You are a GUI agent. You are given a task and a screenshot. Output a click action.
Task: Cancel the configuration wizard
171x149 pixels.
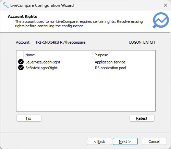pos(154,141)
